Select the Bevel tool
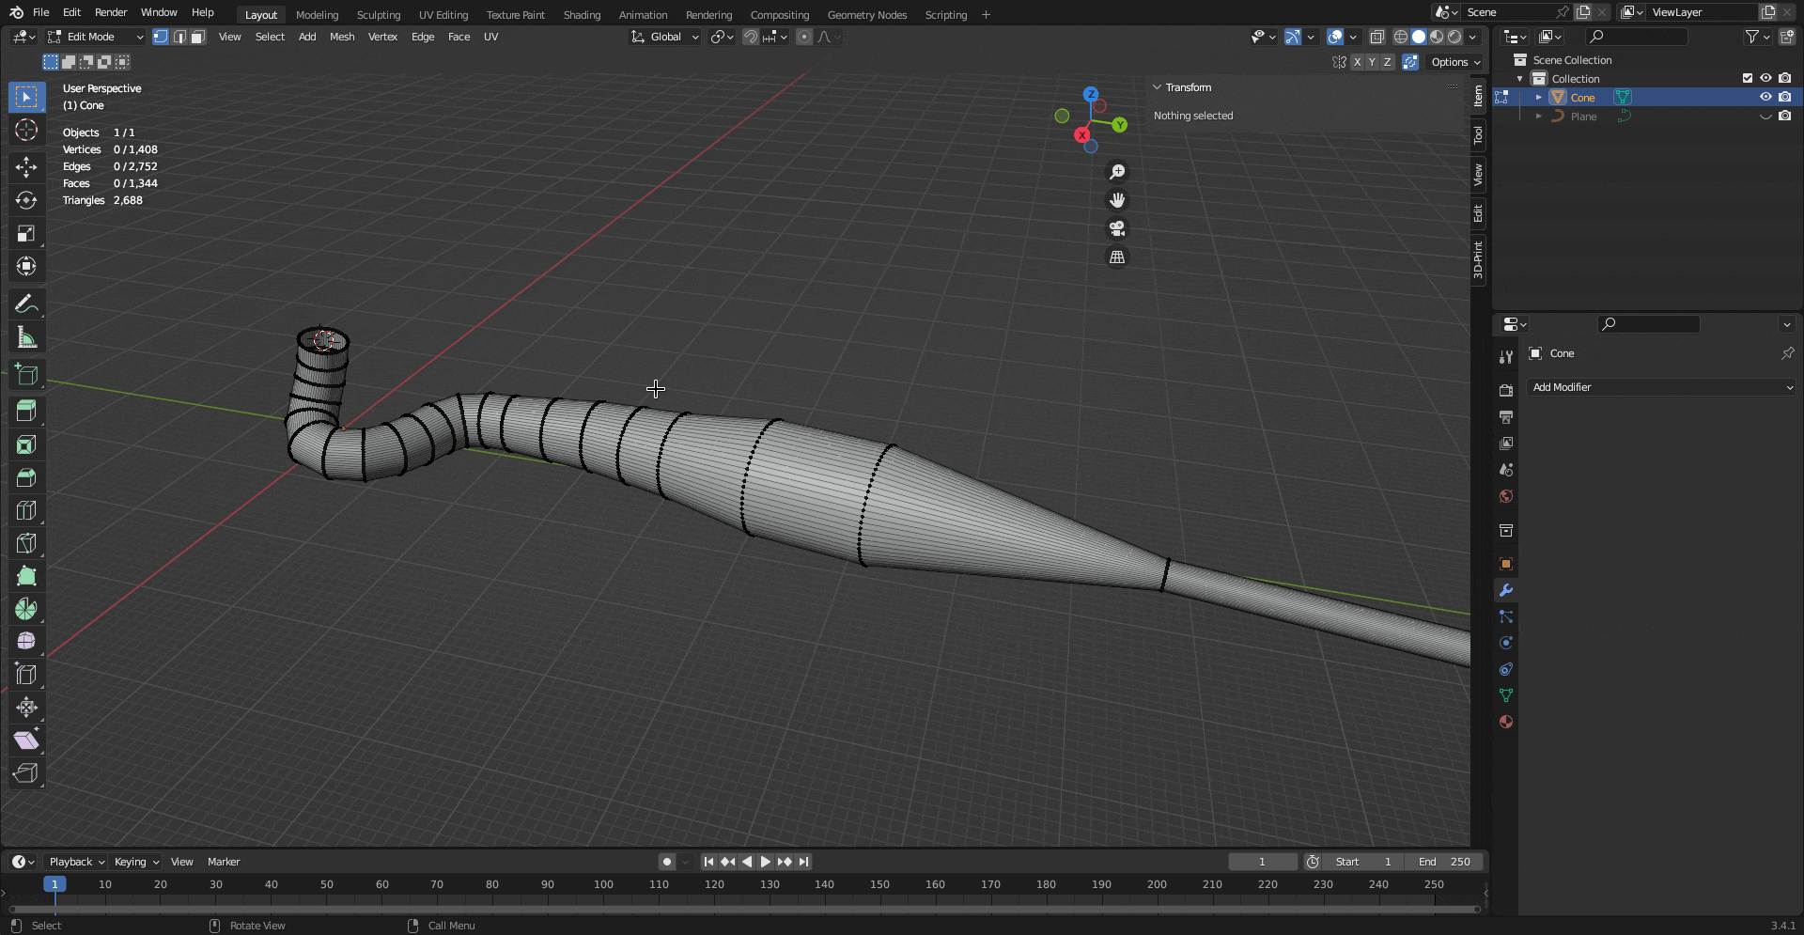 coord(26,478)
